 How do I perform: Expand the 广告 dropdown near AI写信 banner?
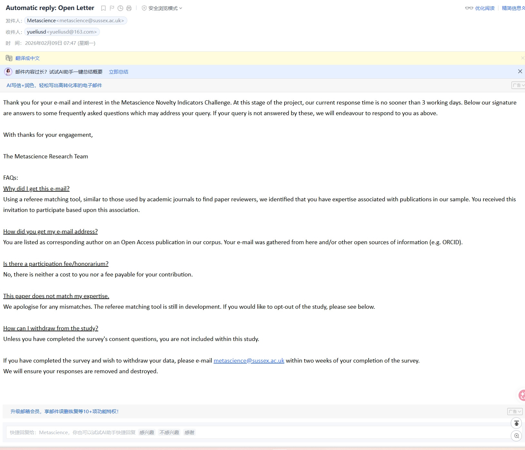coord(518,85)
